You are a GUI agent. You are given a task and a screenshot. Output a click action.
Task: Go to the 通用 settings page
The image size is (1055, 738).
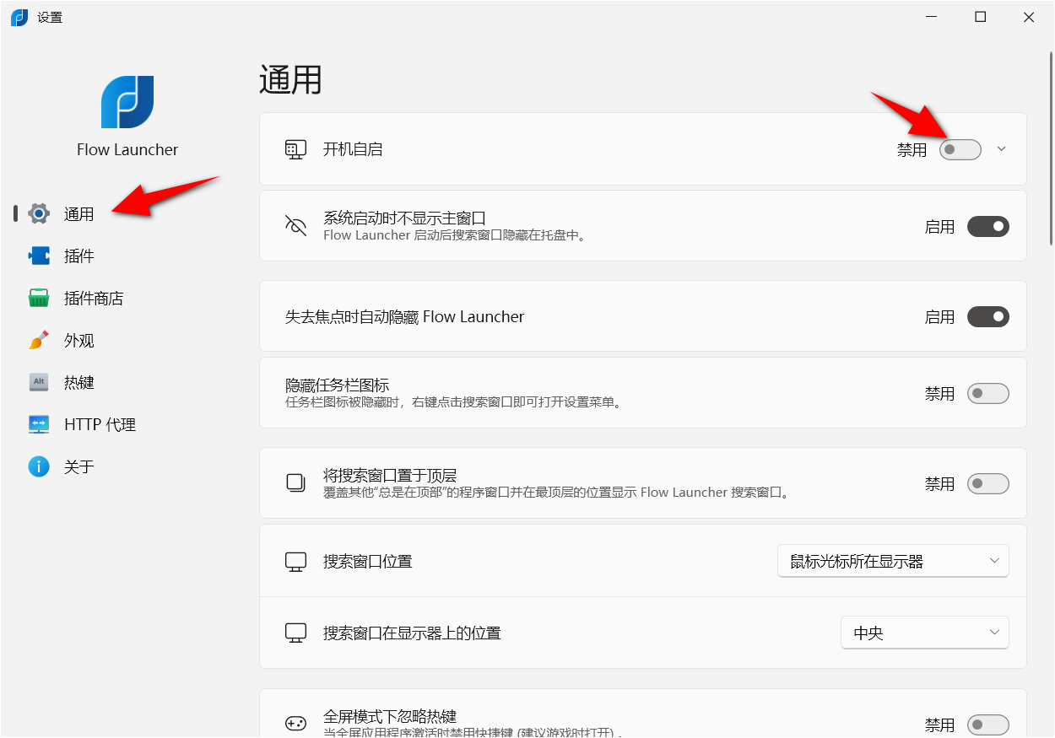coord(78,213)
